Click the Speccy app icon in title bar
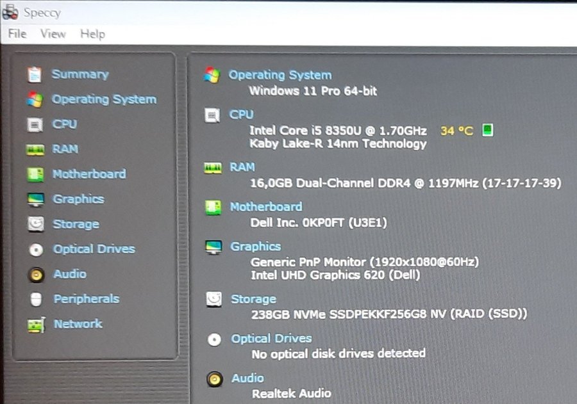 point(10,12)
